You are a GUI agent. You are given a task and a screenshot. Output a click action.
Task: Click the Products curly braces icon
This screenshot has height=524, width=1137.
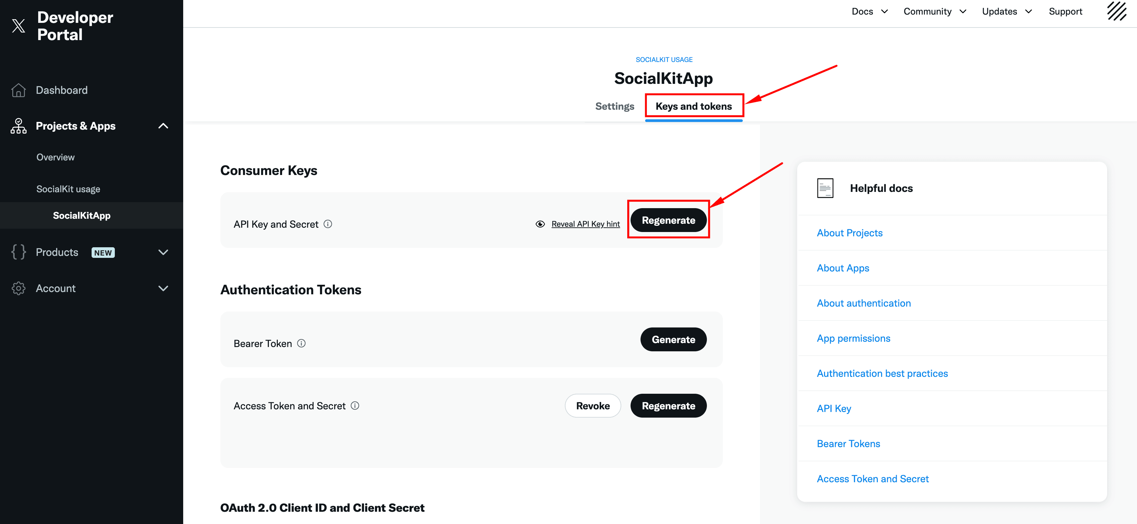(19, 252)
